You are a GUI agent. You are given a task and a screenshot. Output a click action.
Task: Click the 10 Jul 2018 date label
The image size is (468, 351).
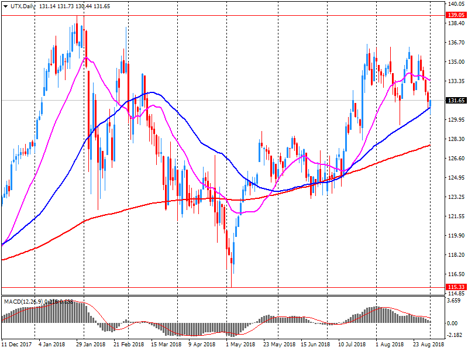point(352,345)
